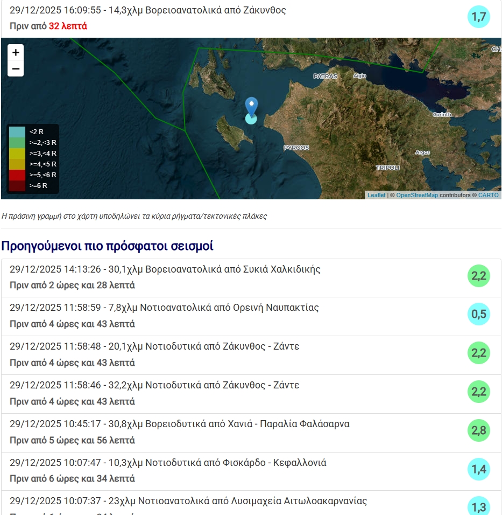Viewport: 502px width, 515px height.
Task: Open the Φισκάρδο Κεφαλλονιά earthquake entry
Action: point(168,463)
